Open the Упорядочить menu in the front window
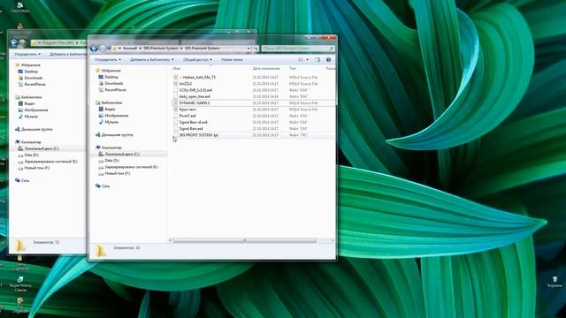Screen dimensions: 566x318 coord(108,59)
